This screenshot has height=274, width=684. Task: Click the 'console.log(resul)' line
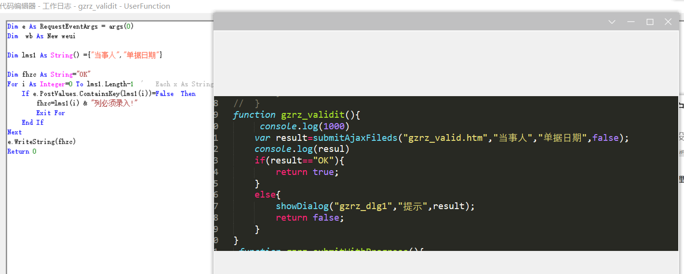point(302,149)
